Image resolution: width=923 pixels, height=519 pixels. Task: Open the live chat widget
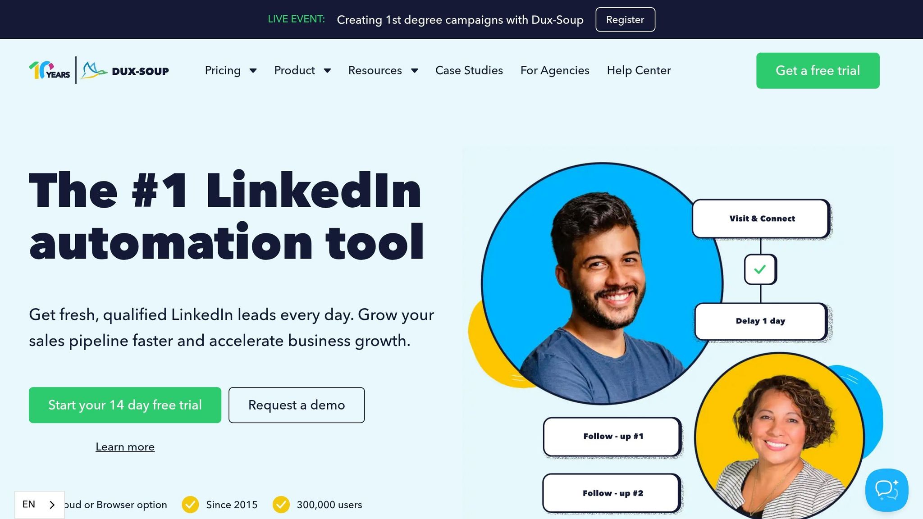coord(886,490)
